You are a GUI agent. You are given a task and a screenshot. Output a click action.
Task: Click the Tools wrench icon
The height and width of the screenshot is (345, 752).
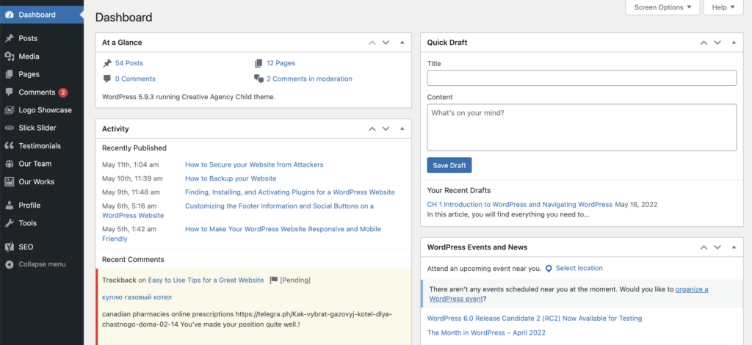pyautogui.click(x=9, y=223)
